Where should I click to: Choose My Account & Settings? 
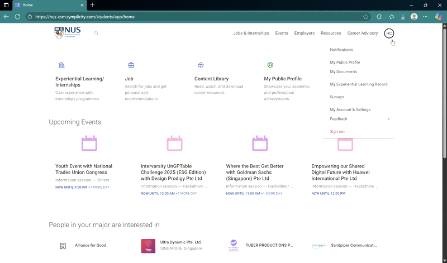pyautogui.click(x=350, y=109)
